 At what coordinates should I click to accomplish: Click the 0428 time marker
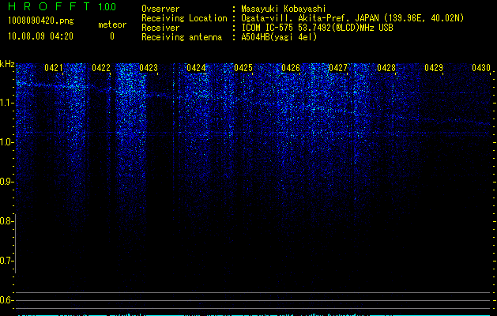[x=386, y=68]
